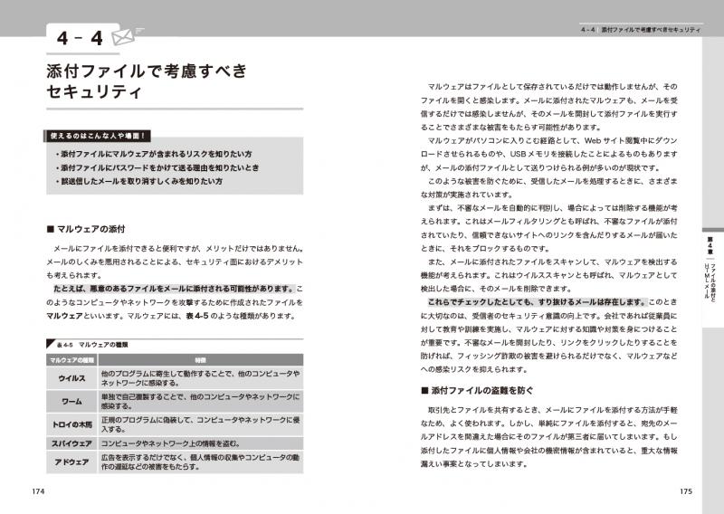Select the トロイの木馬 row label
The width and height of the screenshot is (724, 514).
coord(71,424)
